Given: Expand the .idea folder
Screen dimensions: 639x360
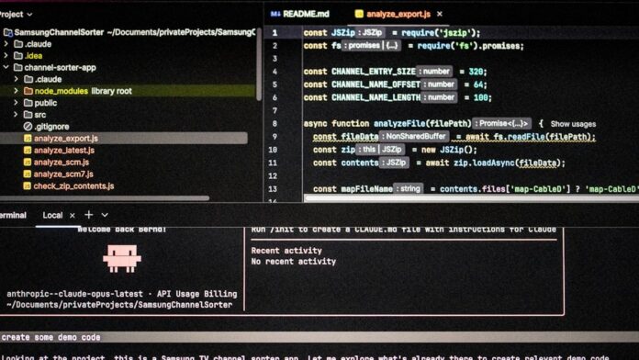Looking at the screenshot, I should pyautogui.click(x=6, y=55).
